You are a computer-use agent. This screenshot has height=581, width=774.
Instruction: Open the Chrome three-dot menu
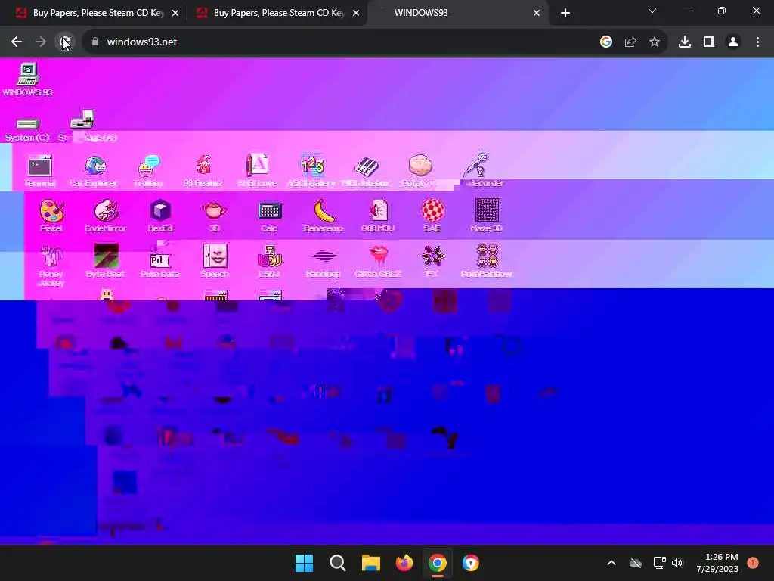point(757,42)
